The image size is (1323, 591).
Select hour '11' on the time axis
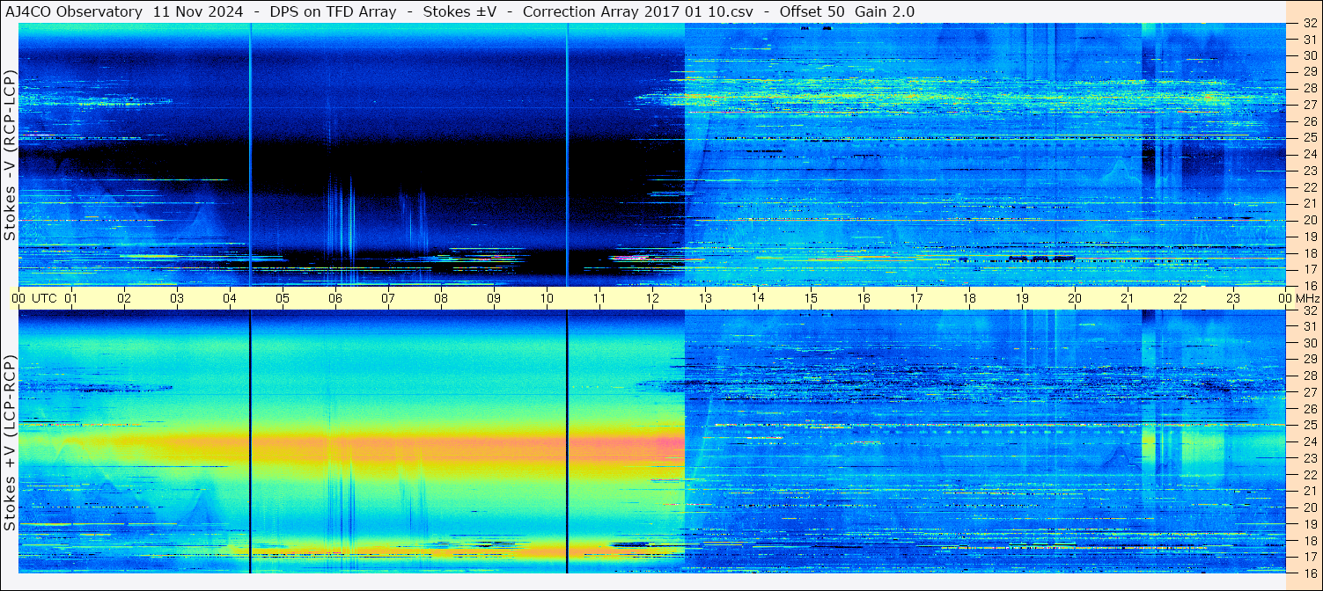tap(599, 298)
